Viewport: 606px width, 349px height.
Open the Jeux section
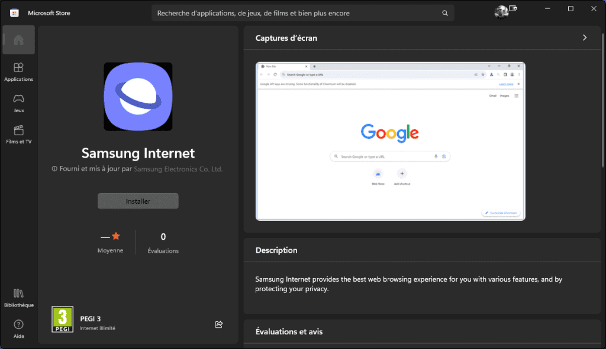point(18,103)
